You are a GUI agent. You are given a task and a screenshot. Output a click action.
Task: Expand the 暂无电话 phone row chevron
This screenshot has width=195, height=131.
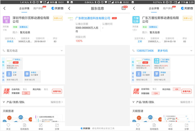point(62,51)
